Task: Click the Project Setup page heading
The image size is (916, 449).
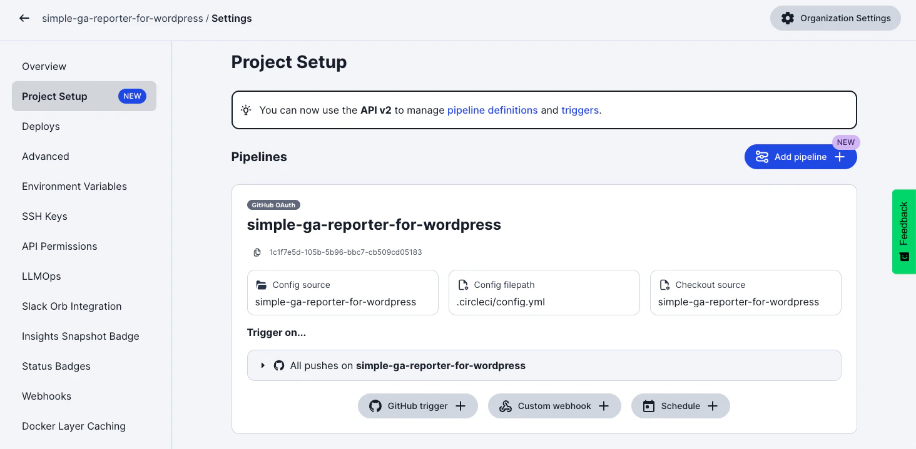Action: click(289, 62)
